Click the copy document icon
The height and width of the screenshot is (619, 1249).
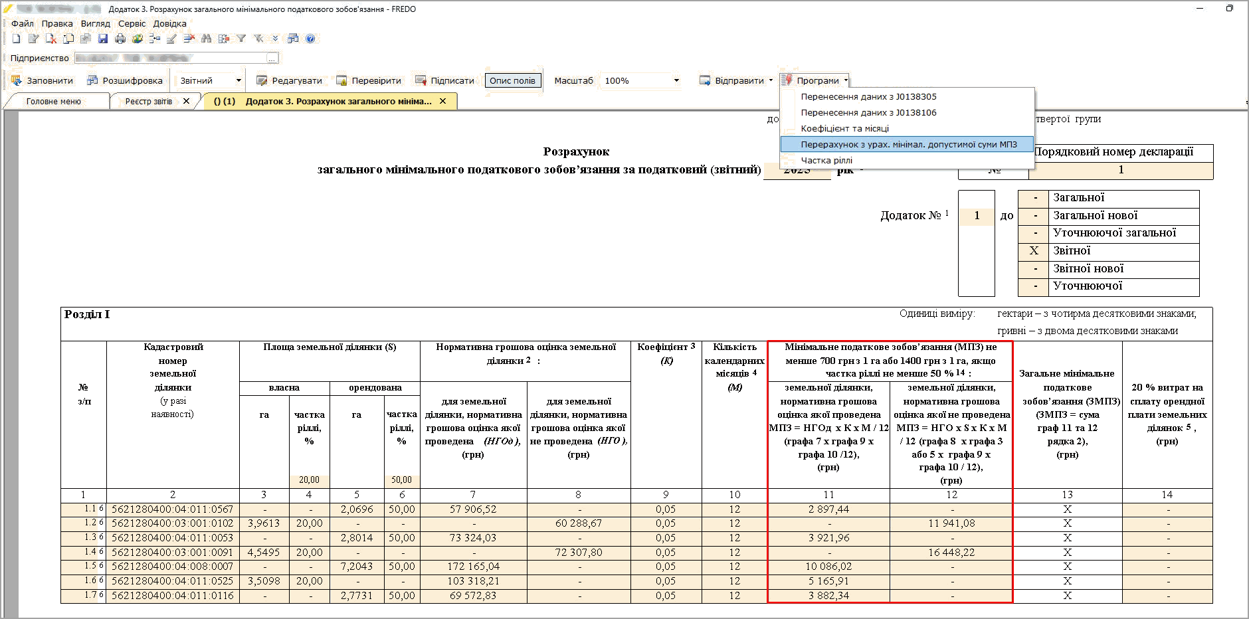[x=68, y=39]
